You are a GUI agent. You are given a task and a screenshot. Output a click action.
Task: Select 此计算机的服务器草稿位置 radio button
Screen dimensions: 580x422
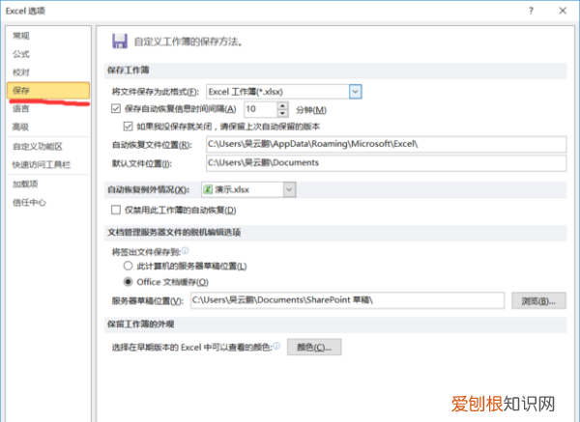tap(128, 266)
